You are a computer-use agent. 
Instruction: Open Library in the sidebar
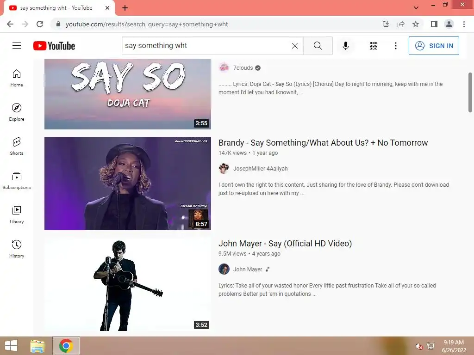click(x=17, y=214)
